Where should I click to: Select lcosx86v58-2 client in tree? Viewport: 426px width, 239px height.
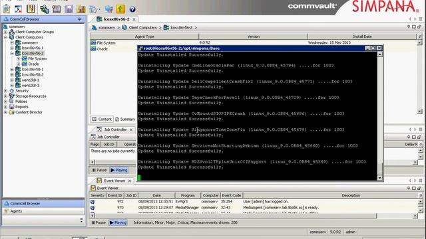coord(33,75)
